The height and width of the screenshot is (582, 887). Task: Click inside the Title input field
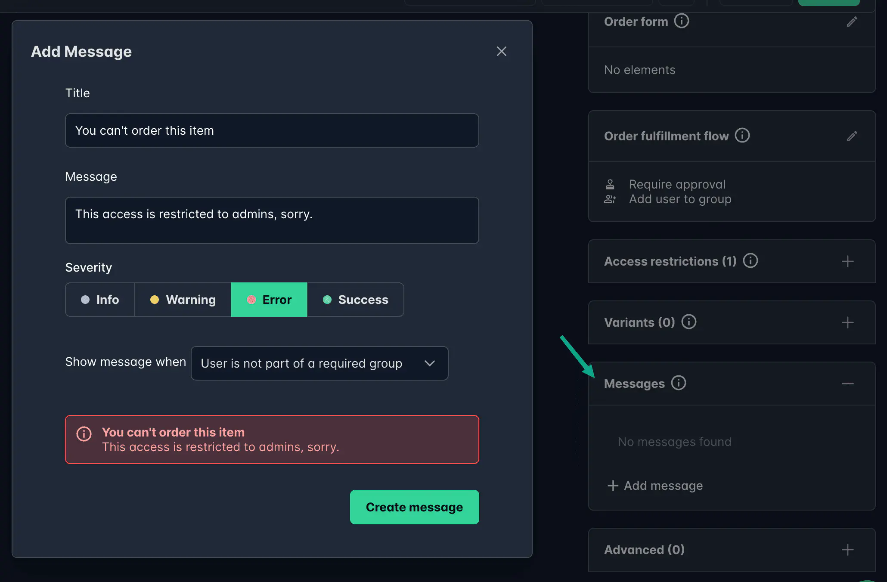272,130
